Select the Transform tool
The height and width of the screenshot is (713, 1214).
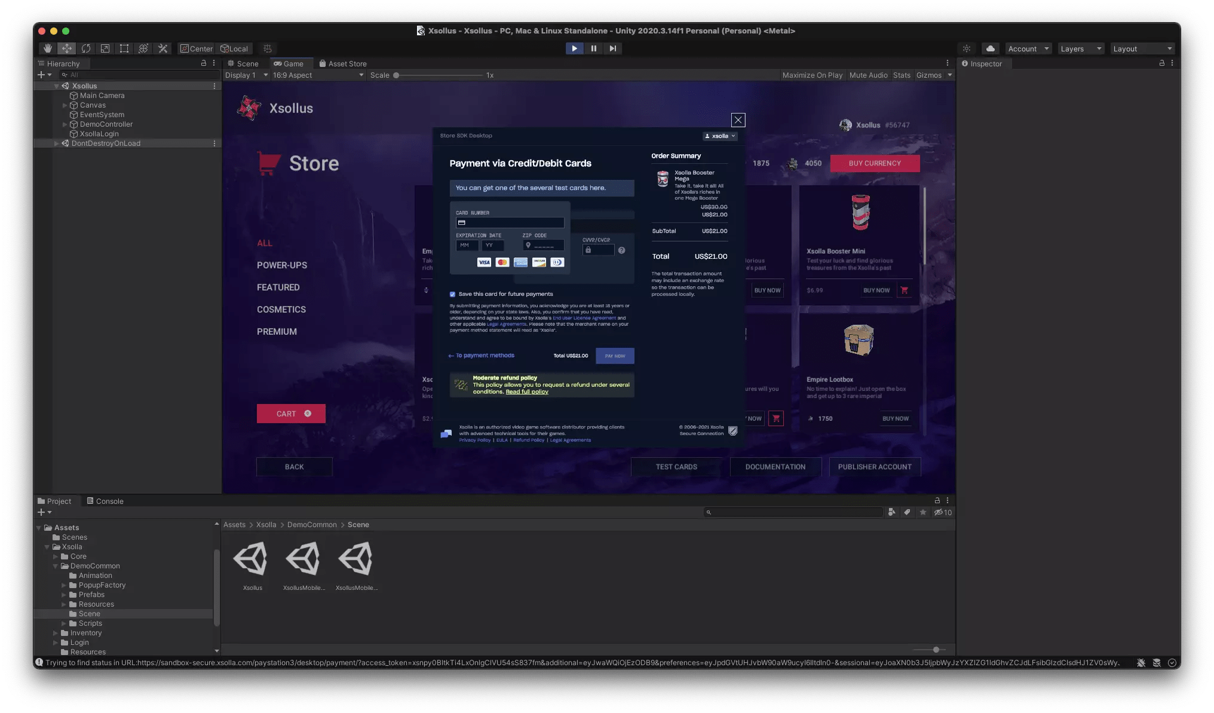[143, 48]
